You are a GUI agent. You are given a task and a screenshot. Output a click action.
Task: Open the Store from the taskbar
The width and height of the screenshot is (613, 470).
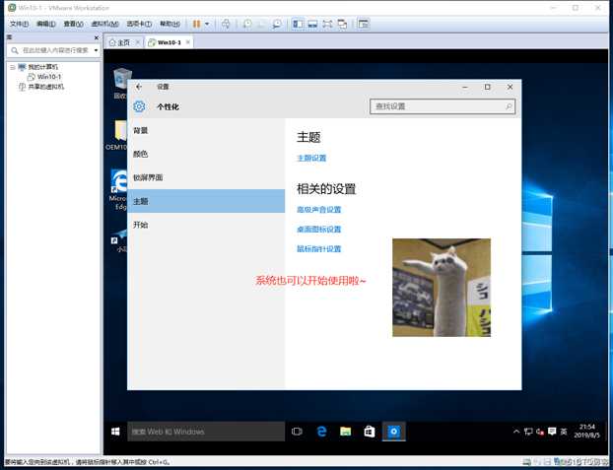[x=370, y=432]
